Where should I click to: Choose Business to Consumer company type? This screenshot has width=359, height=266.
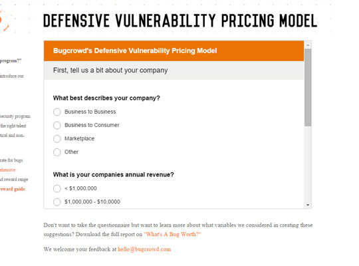(x=57, y=125)
